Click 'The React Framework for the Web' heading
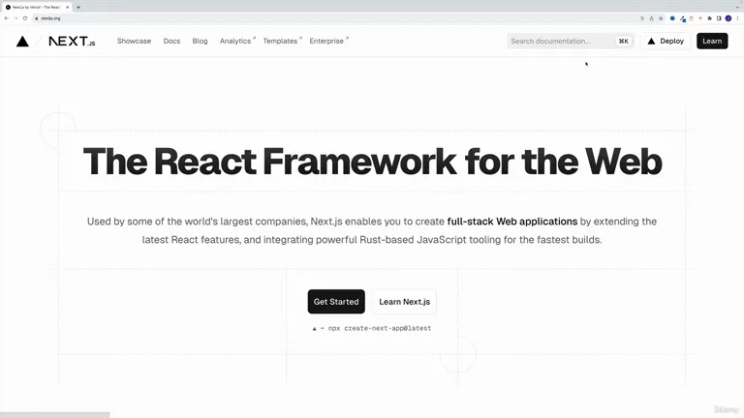 (x=372, y=162)
